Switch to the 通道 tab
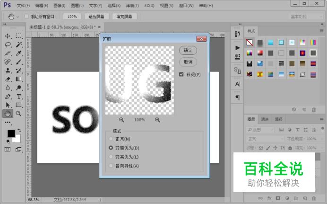Viewport: 327px width, 204px height. tap(265, 119)
